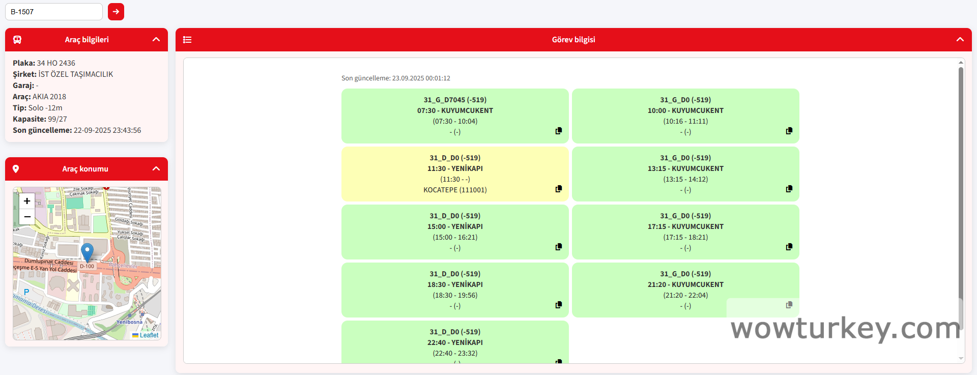Collapse the Araç bilgileri panel

pos(156,40)
